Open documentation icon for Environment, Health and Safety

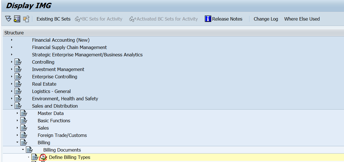(18, 99)
